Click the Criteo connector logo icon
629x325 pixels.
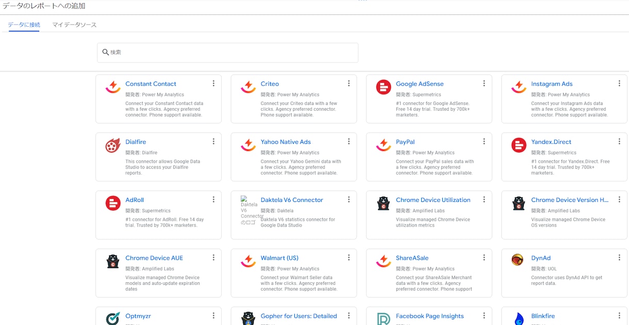pyautogui.click(x=248, y=87)
